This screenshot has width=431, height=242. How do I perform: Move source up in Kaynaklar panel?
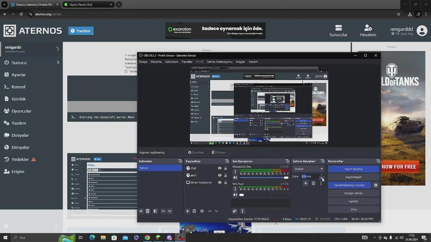coord(210,211)
